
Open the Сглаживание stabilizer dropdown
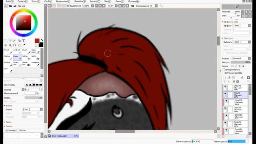[x=156, y=6]
